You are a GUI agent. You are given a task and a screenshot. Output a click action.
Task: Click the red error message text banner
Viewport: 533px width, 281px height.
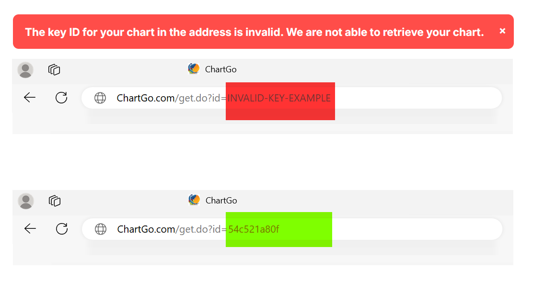coord(254,32)
